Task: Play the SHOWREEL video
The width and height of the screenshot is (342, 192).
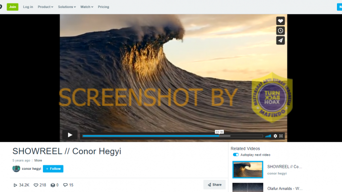Action: click(x=70, y=135)
